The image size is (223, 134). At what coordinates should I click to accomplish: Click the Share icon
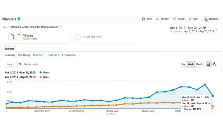pos(174,19)
